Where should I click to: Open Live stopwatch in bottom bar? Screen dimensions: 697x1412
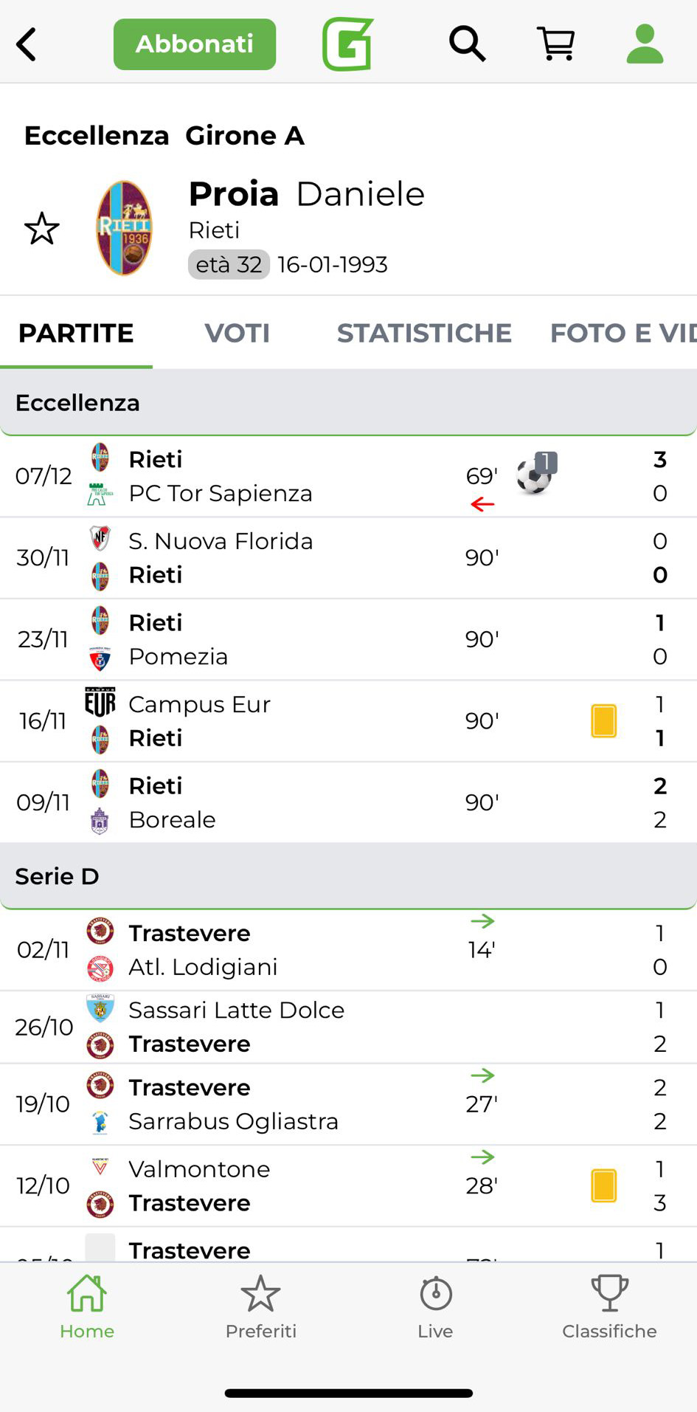click(x=435, y=1307)
